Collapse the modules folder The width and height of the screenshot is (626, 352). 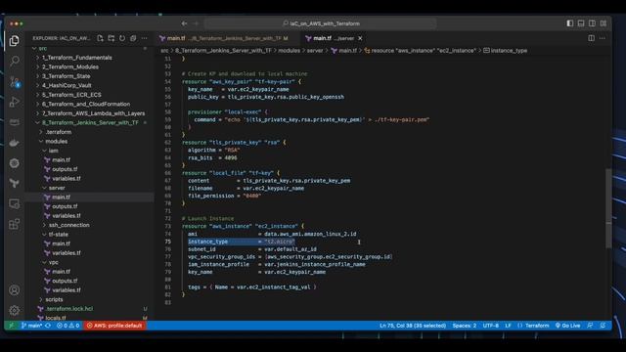point(56,141)
